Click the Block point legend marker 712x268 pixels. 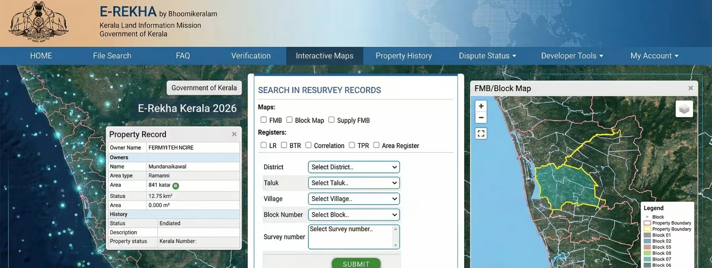click(647, 217)
